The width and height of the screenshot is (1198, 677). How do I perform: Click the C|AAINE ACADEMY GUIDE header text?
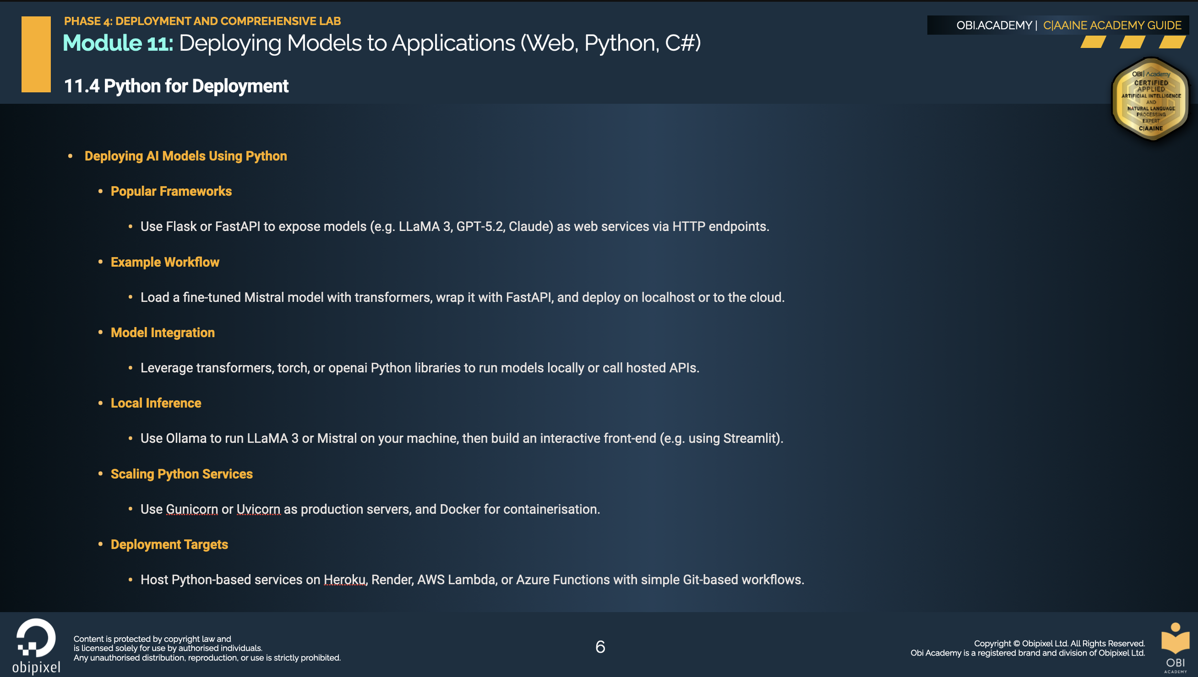1112,25
